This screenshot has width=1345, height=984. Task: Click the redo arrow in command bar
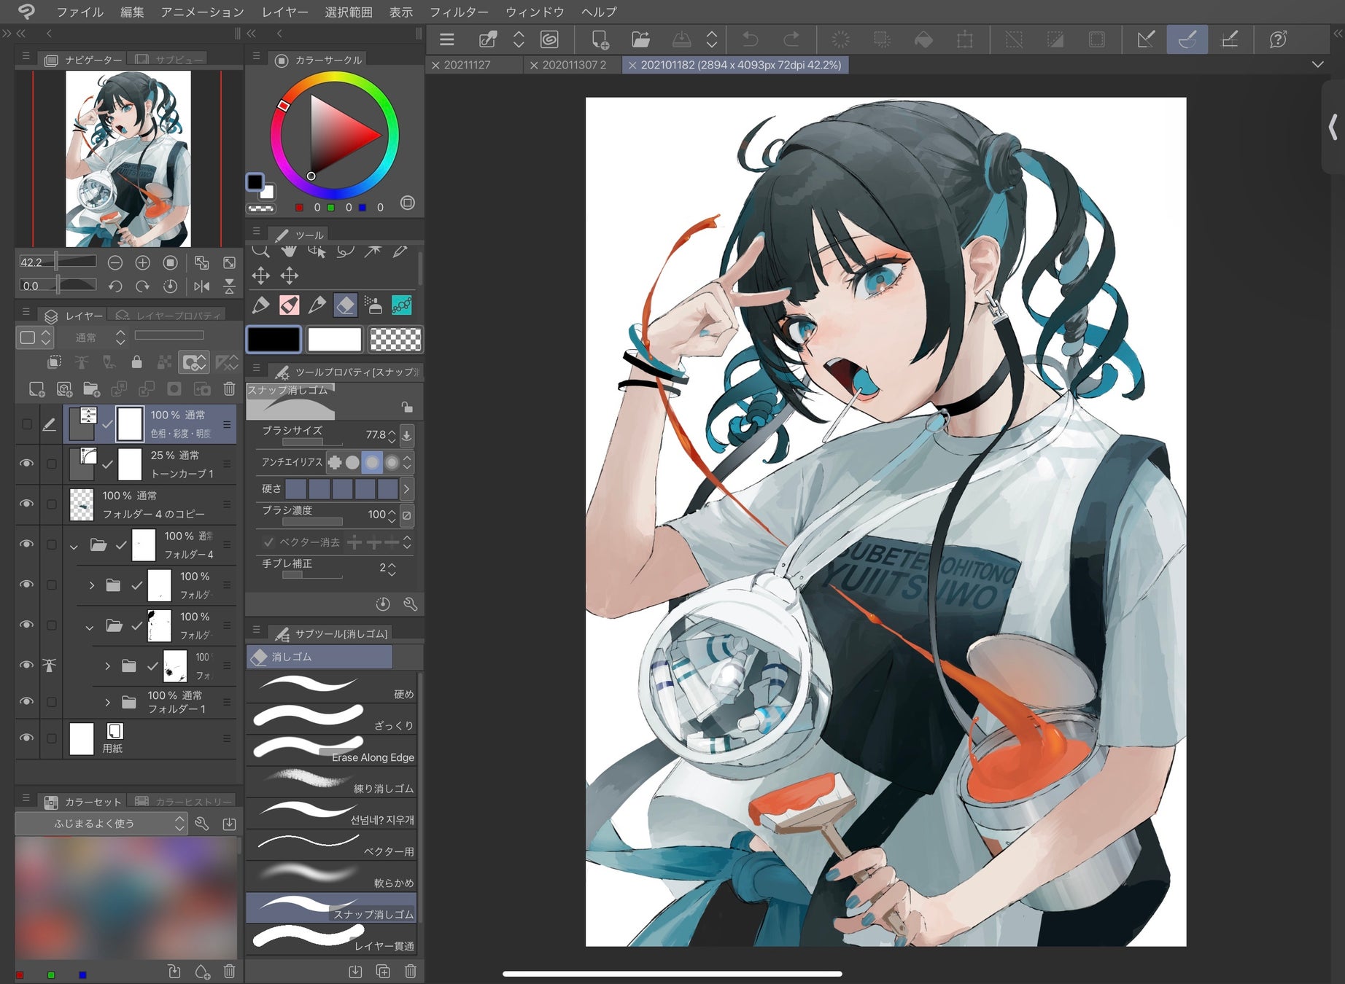[791, 39]
